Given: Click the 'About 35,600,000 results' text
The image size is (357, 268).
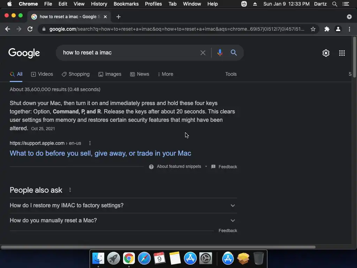Looking at the screenshot, I should click(55, 89).
